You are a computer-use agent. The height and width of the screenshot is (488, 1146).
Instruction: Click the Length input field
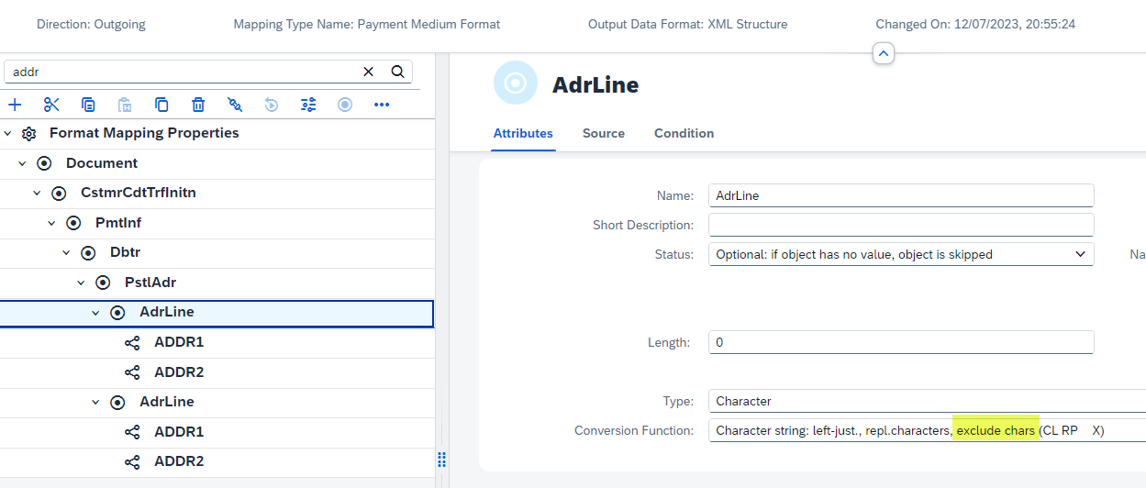point(901,342)
